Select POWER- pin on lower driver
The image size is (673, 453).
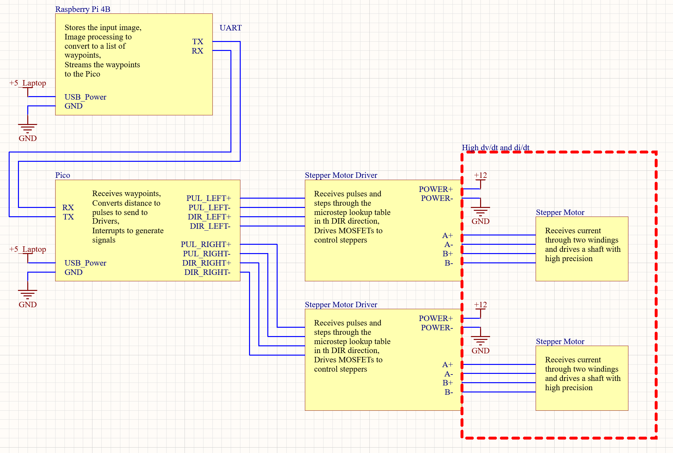click(437, 328)
